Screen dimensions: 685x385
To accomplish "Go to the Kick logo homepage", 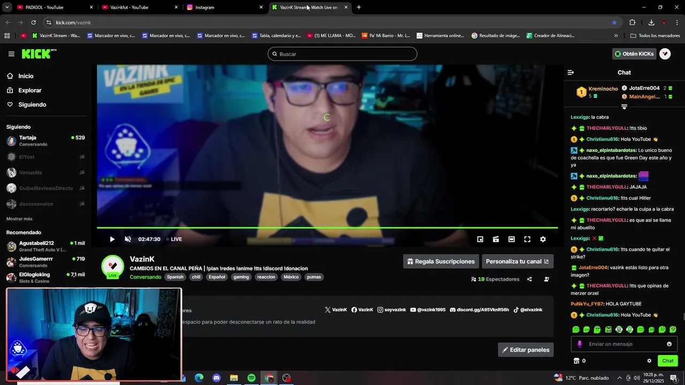I will pos(39,53).
